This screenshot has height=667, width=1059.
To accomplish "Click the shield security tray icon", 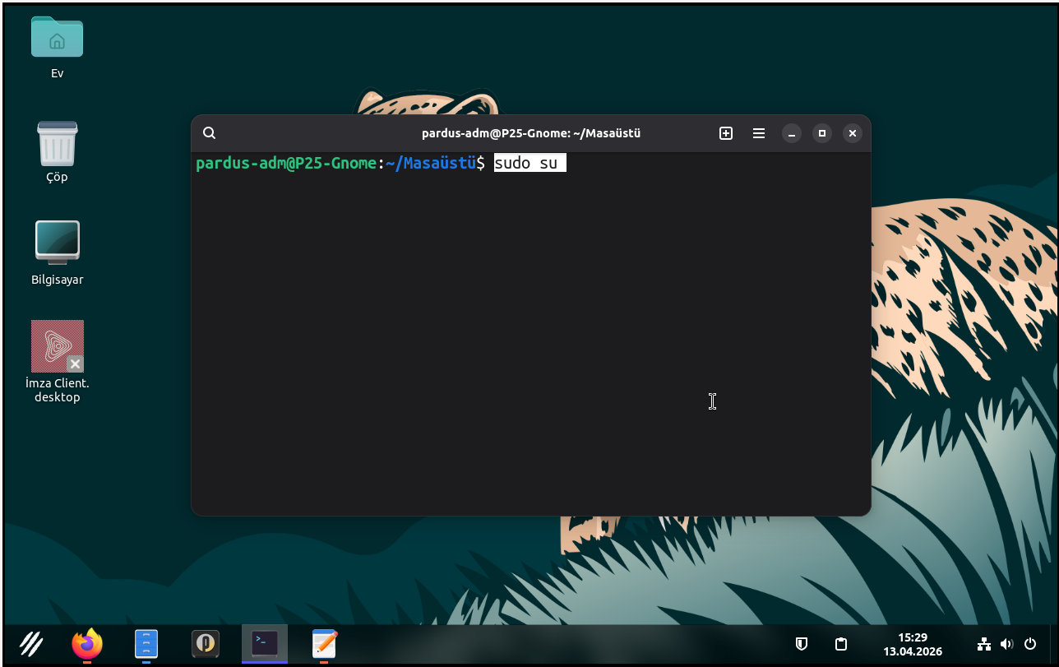I will (x=802, y=644).
